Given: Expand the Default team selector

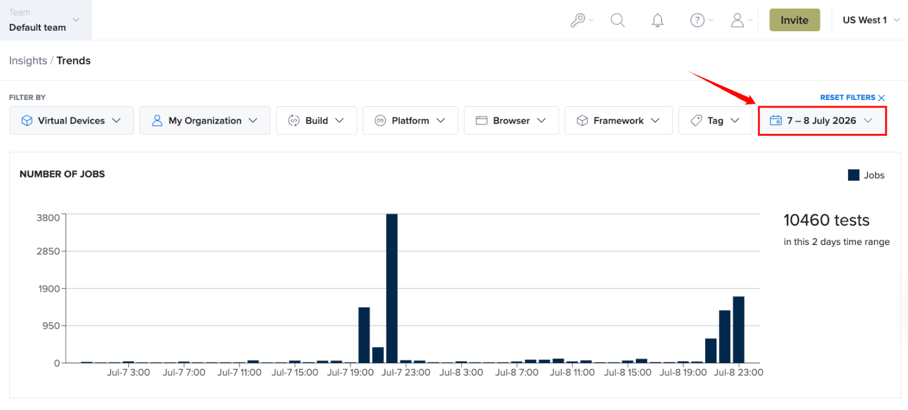Looking at the screenshot, I should (46, 20).
